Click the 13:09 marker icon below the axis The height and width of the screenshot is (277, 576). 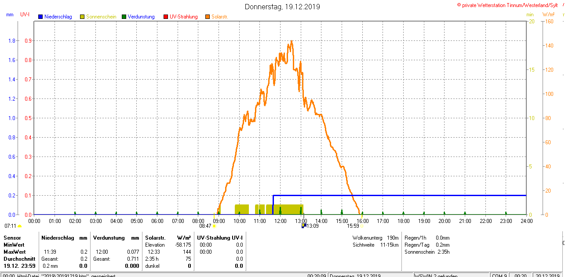pos(303,226)
